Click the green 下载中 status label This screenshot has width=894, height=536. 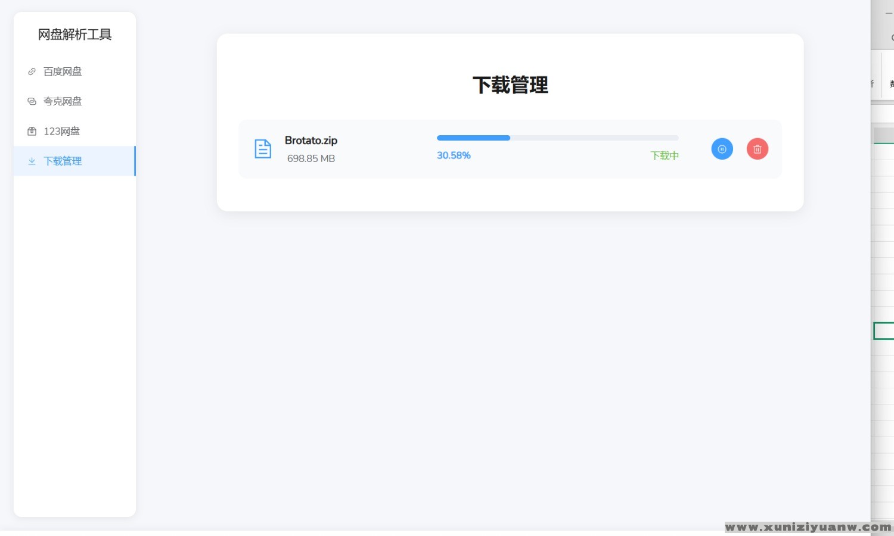664,156
